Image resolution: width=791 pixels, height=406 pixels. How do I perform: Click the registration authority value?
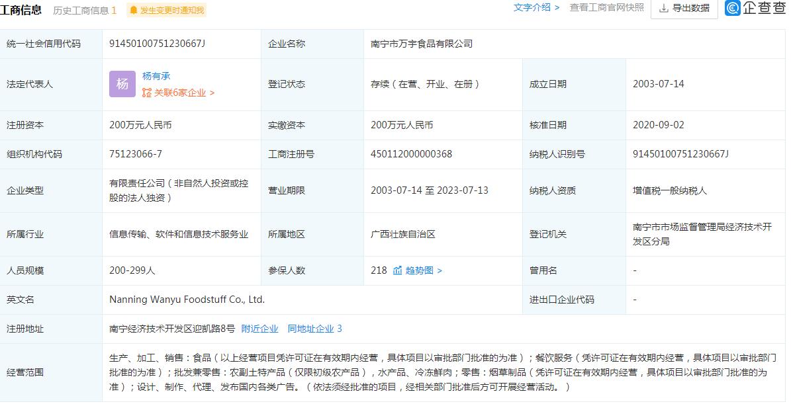(x=702, y=234)
